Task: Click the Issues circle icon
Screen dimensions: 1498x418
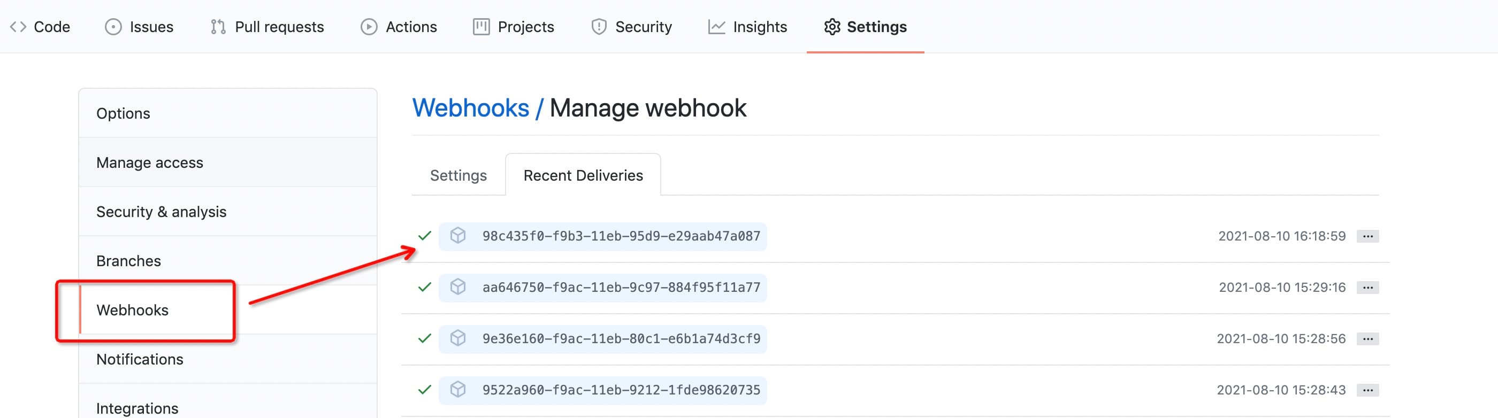Action: 113,27
